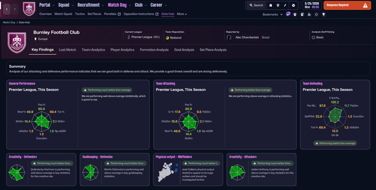376x190 pixels.
Task: Click the bookmark flag icon in toolbar
Action: [271, 5]
